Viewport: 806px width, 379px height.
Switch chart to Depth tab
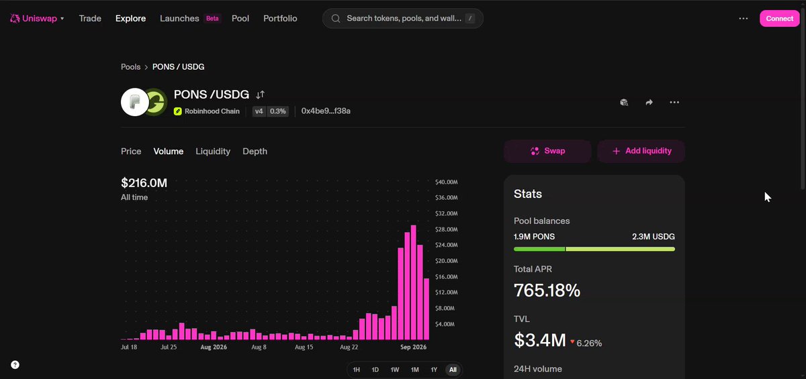[x=255, y=152]
